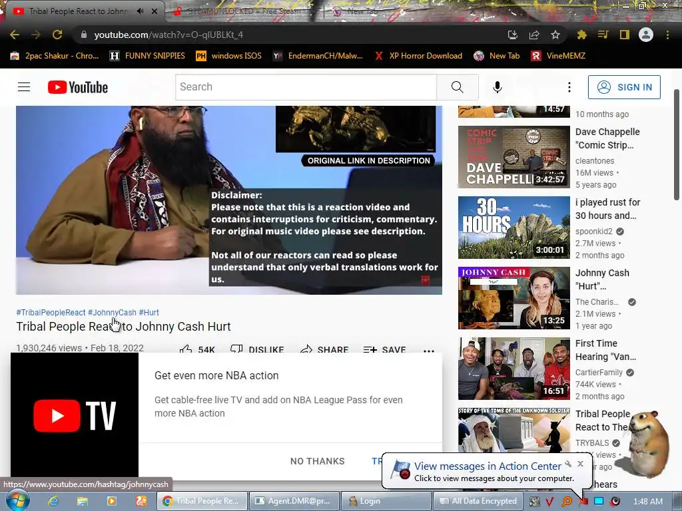
Task: Go back with browser back arrow
Action: pos(15,35)
